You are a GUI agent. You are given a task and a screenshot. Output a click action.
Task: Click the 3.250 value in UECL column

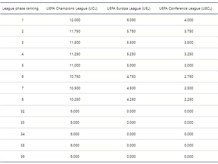189,54
